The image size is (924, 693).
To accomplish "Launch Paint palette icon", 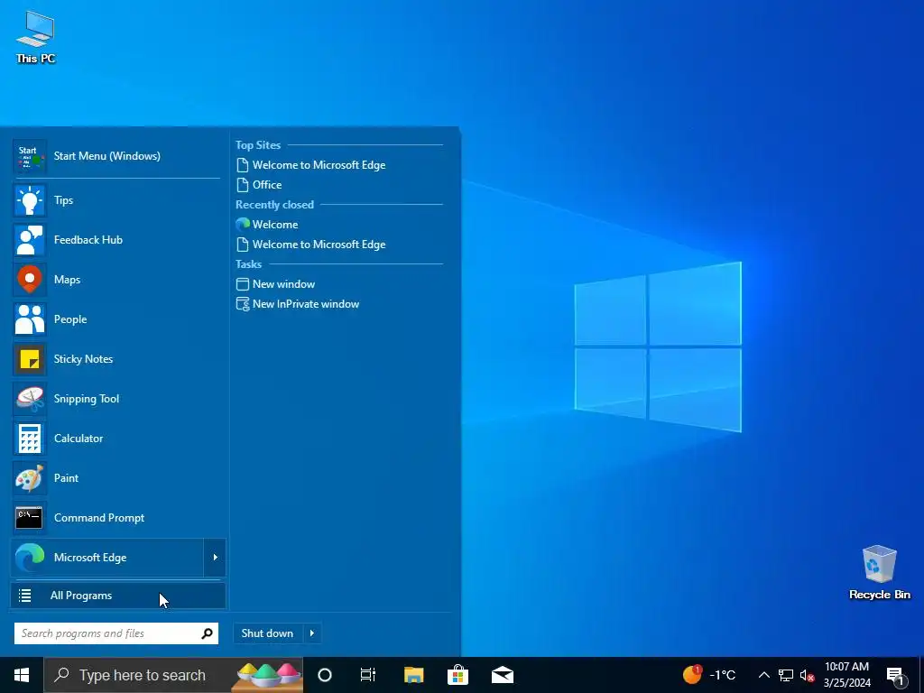I will (30, 478).
